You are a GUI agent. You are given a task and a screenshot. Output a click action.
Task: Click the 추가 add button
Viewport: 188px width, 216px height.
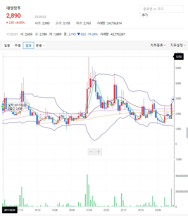(145, 15)
